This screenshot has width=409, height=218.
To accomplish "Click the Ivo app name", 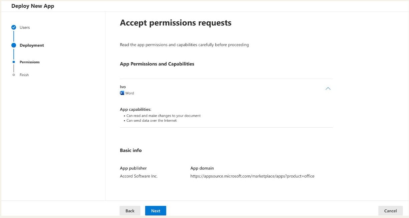I will tap(123, 87).
